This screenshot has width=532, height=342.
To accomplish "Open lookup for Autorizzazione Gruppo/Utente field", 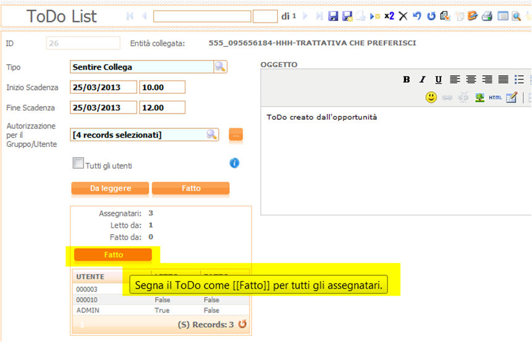I will pos(212,135).
